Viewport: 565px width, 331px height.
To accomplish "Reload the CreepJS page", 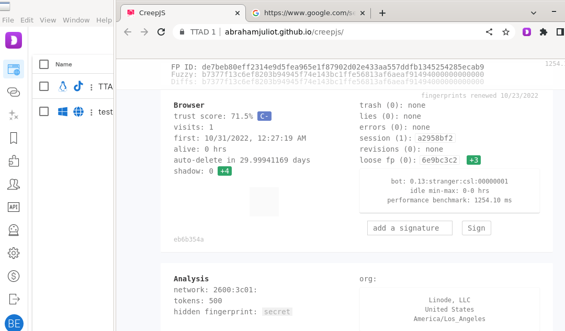I will click(161, 32).
